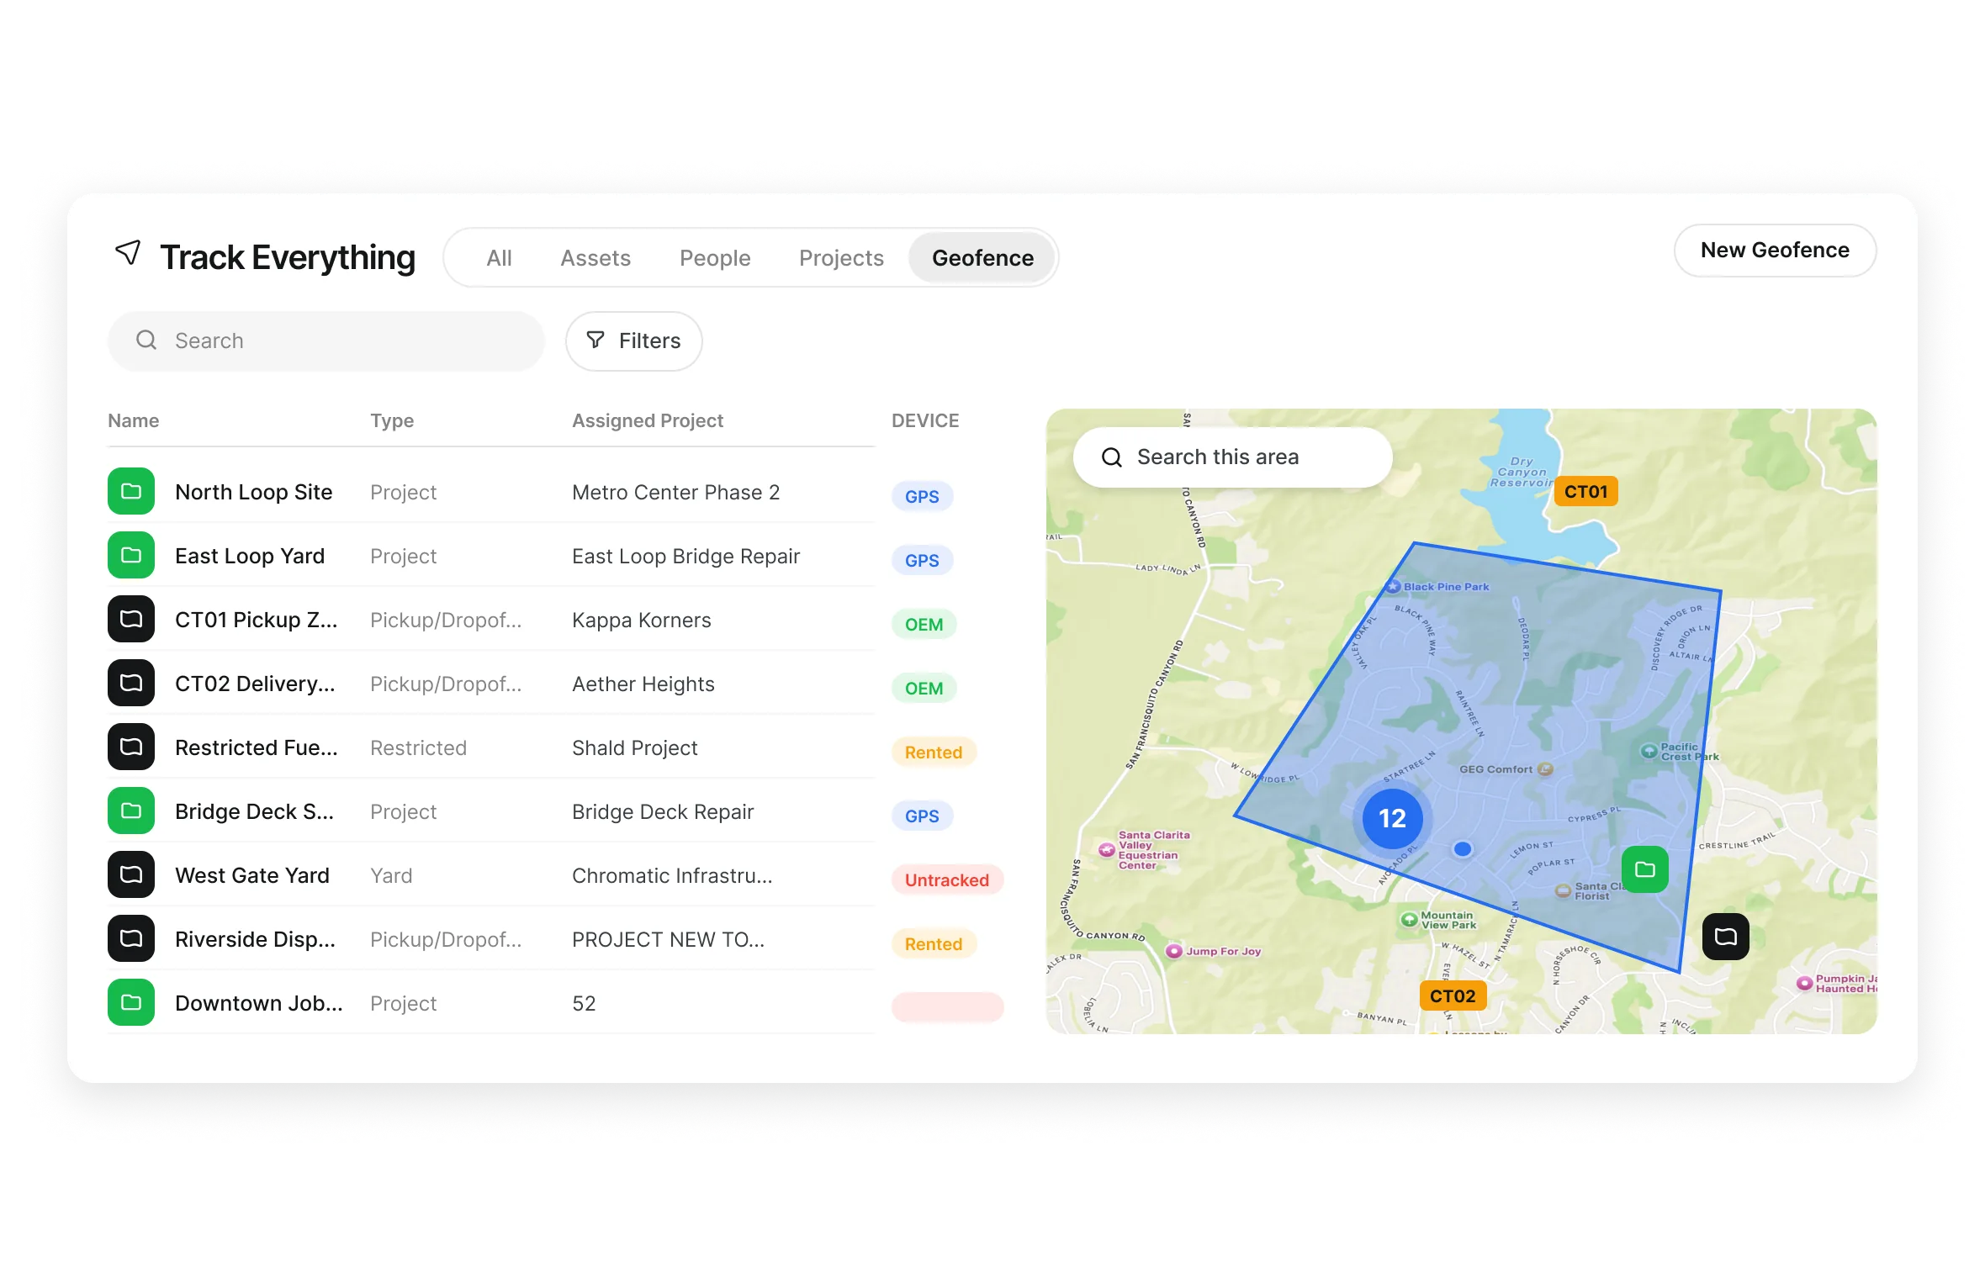This screenshot has height=1278, width=1985.
Task: Click the green folder icon for Bridge Deck S...
Action: coord(131,811)
